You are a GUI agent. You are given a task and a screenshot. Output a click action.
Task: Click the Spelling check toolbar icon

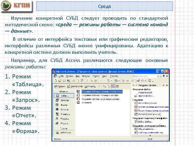[x=82, y=81]
